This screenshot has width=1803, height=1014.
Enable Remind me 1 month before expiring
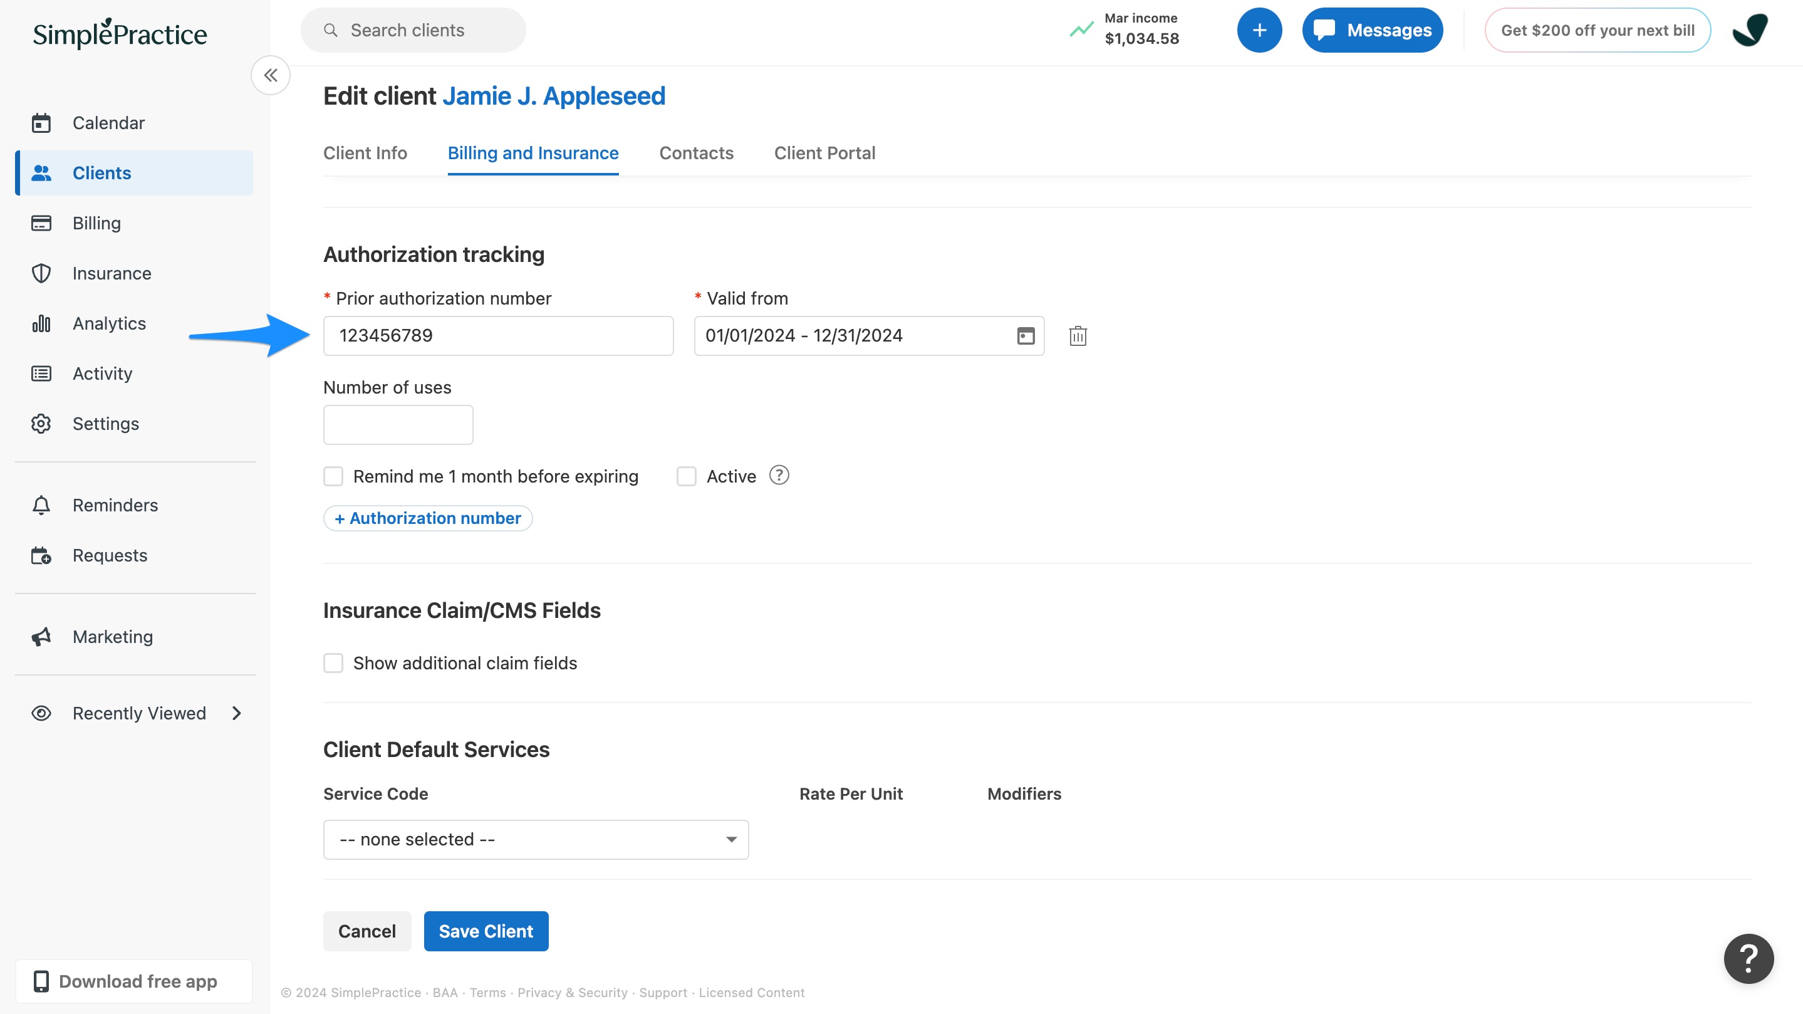[333, 476]
